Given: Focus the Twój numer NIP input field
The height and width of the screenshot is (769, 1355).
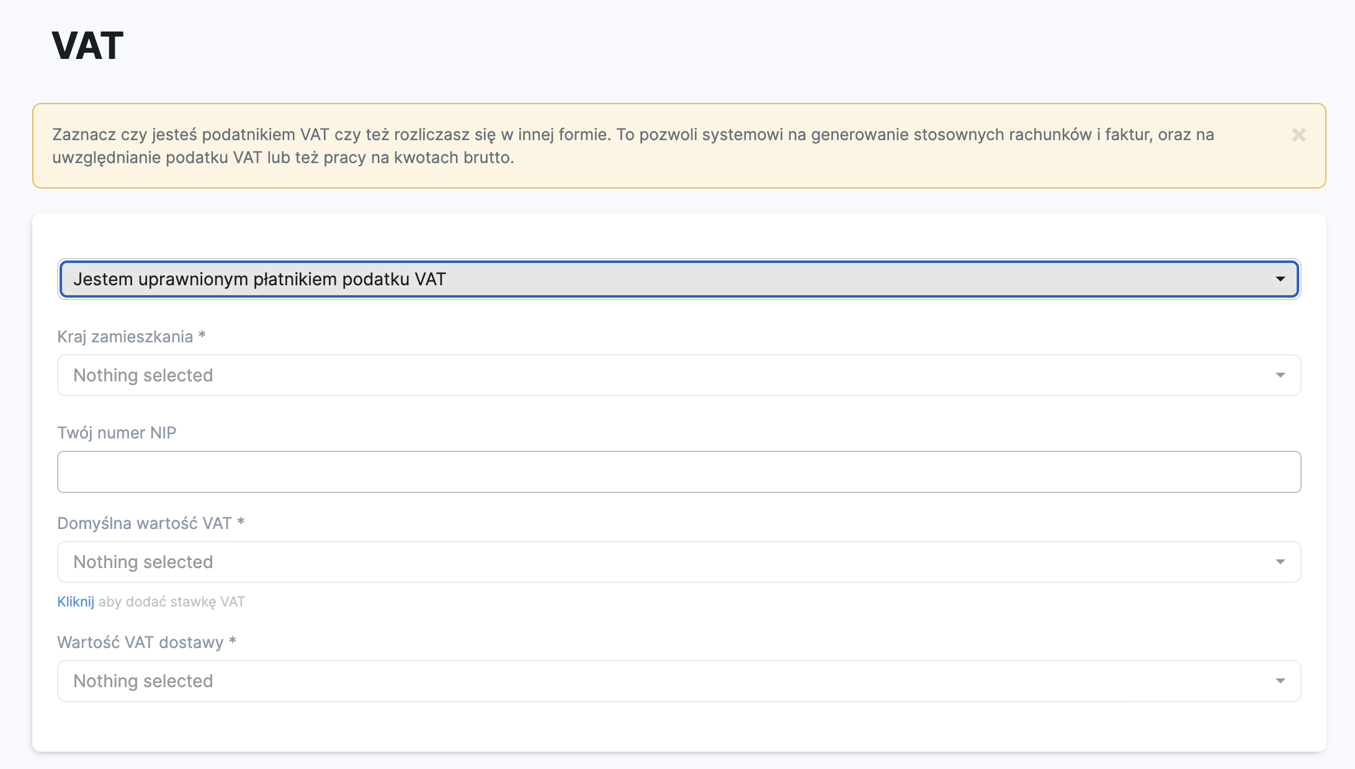Looking at the screenshot, I should (679, 472).
